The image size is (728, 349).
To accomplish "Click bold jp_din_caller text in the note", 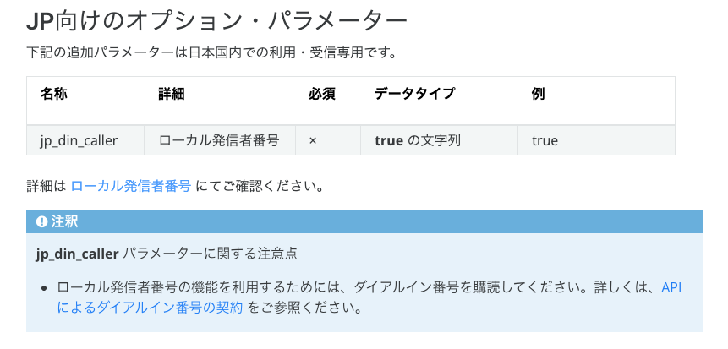I will coord(78,255).
